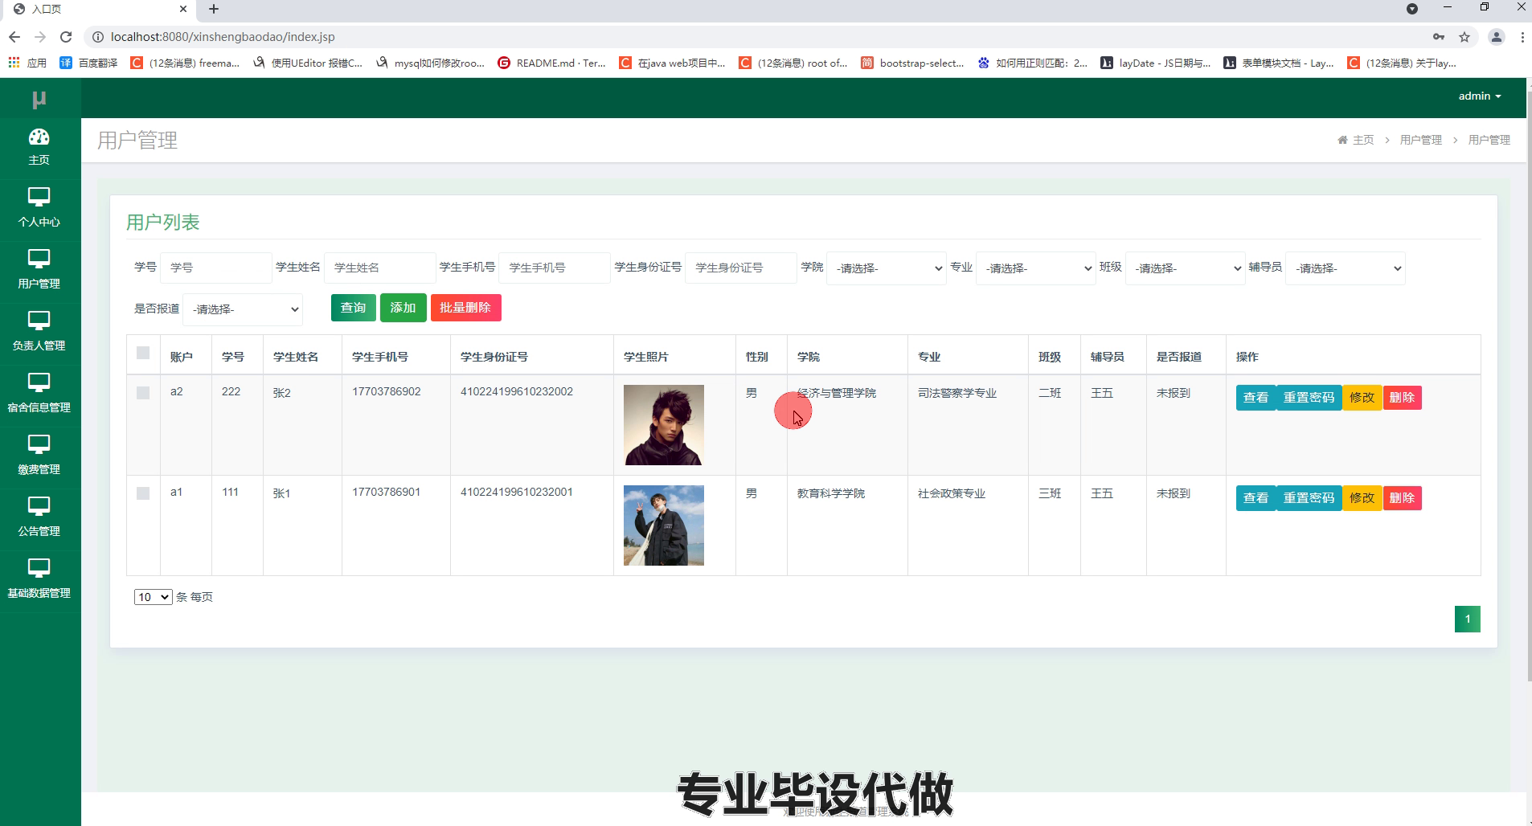Reload the page with refresh icon
1532x826 pixels.
(66, 37)
